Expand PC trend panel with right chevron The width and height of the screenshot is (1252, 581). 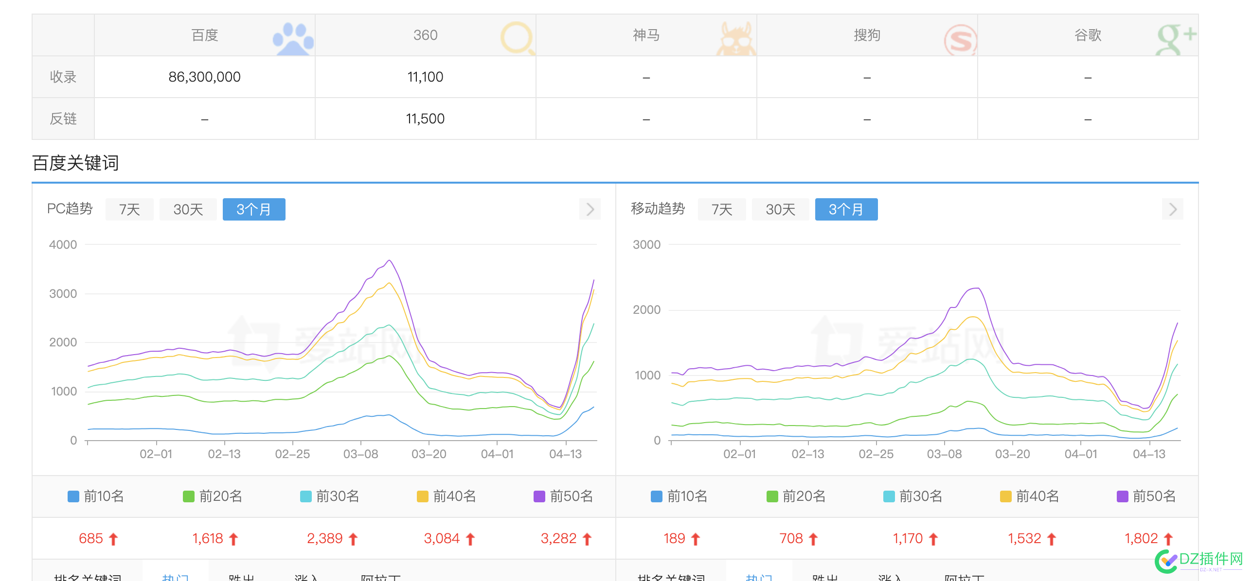pos(590,209)
